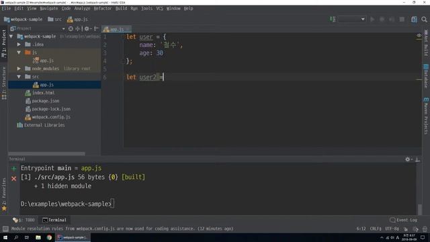Open the VCS menu
Image resolution: width=430 pixels, height=242 pixels.
[x=160, y=9]
